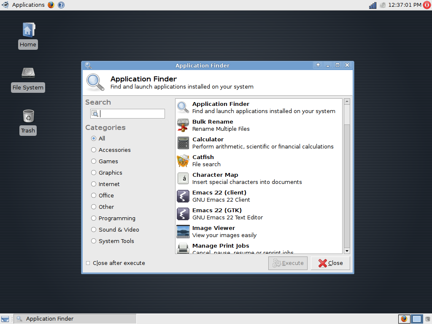Focus the Search text field

131,114
